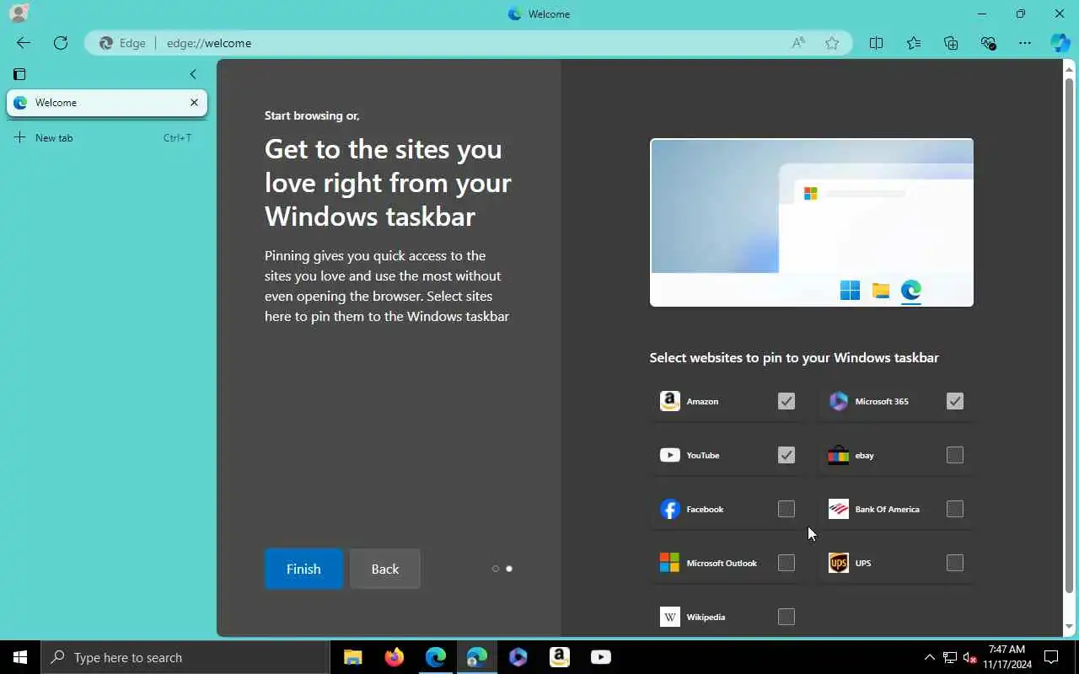Check the ebay pin checkbox
1079x674 pixels.
[955, 455]
